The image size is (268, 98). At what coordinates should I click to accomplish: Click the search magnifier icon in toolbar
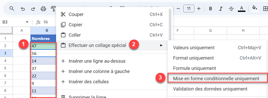click(12, 9)
